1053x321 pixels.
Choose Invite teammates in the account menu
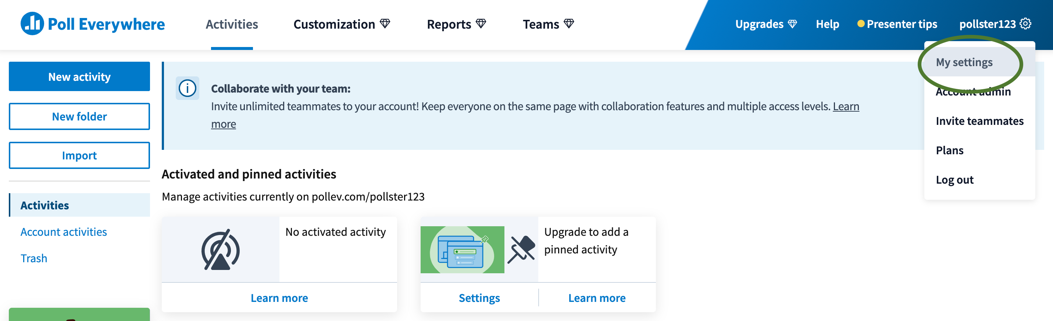[x=979, y=121]
